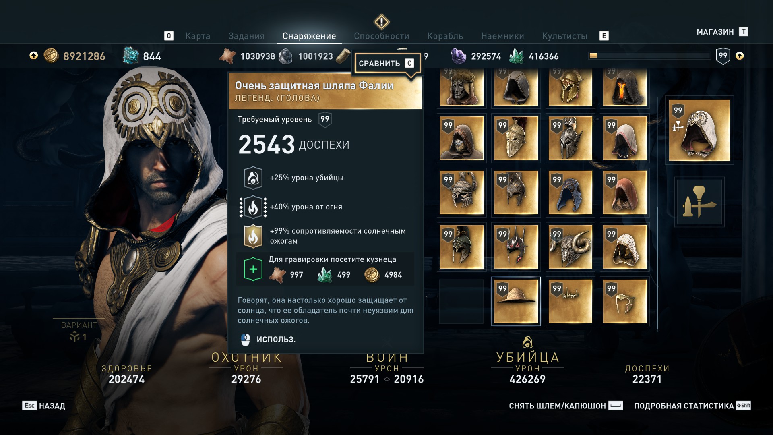Select the golden laurel wreath item
Screen dimensions: 773x435
coord(570,301)
